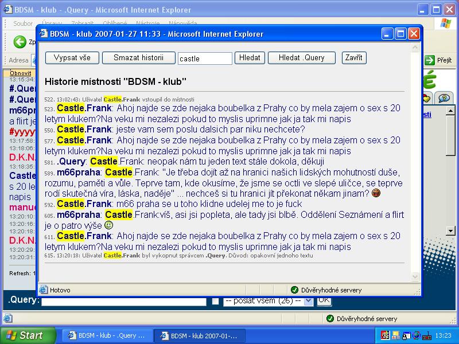This screenshot has width=459, height=344.
Task: Click the history window's scroll down arrow
Action: [415, 276]
